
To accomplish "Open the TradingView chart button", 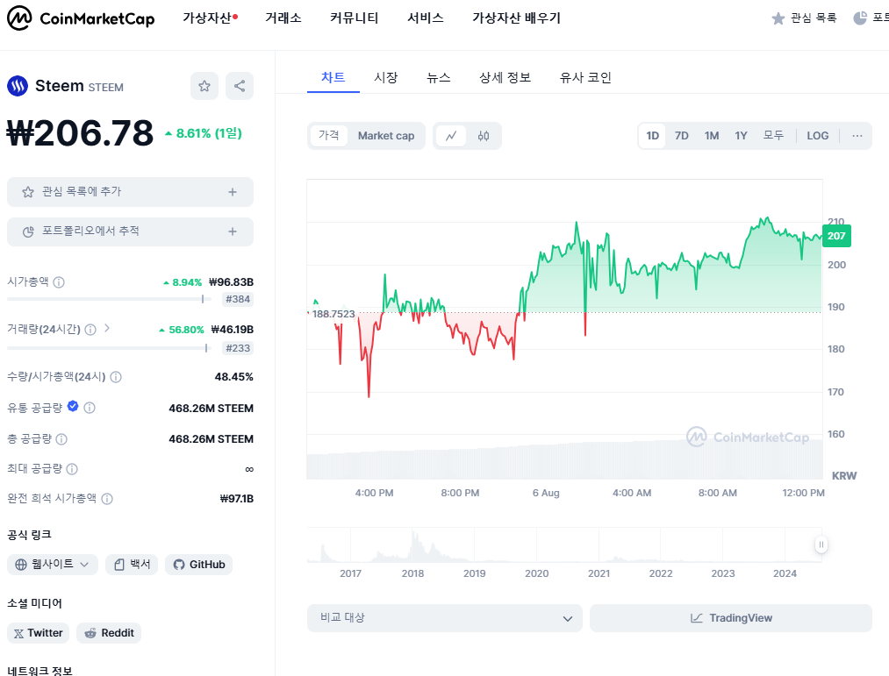I will click(731, 618).
